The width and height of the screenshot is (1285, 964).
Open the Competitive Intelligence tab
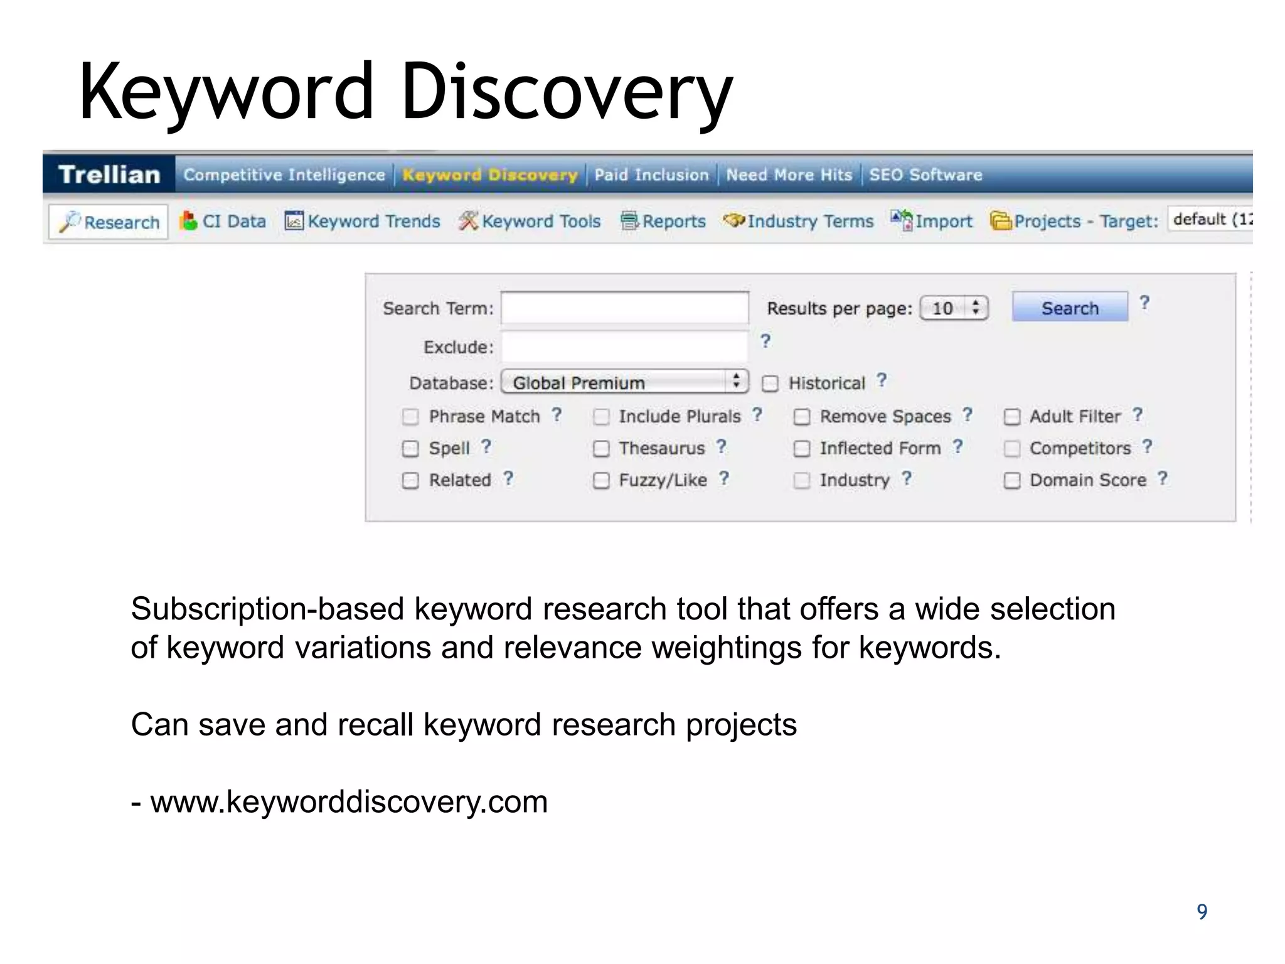click(x=284, y=174)
